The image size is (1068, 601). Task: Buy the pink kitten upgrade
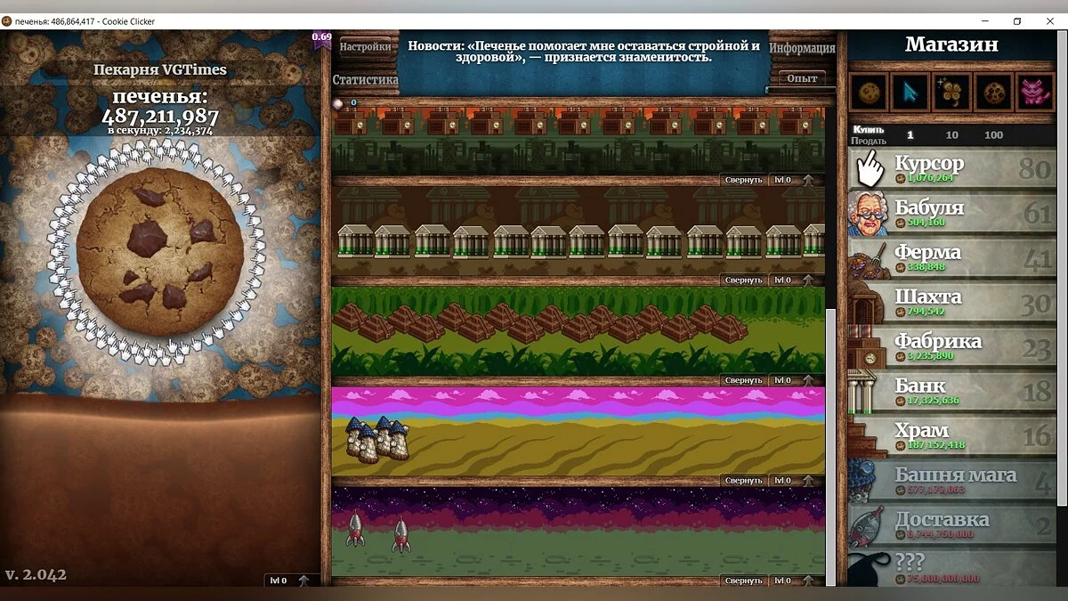click(x=1034, y=93)
